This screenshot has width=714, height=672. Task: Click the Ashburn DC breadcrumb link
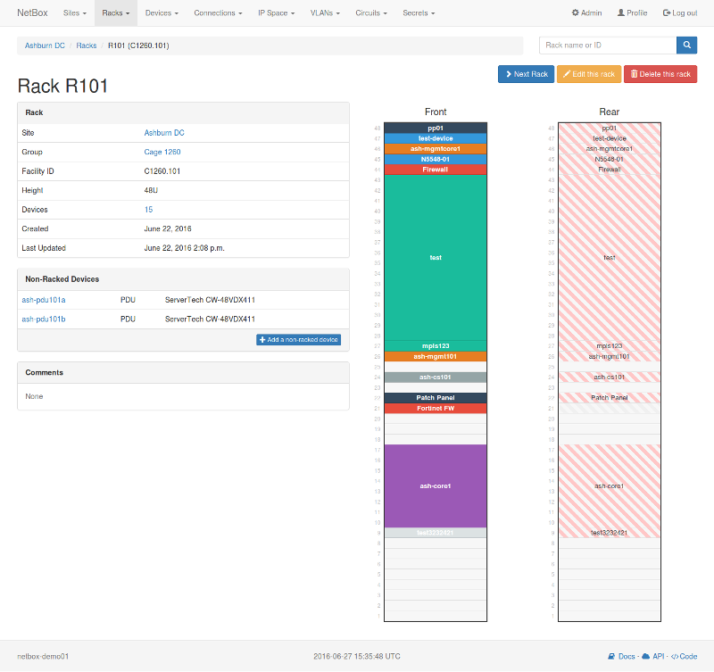coord(43,45)
